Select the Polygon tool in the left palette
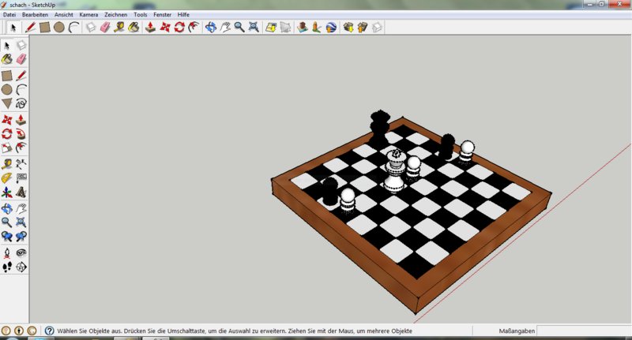The width and height of the screenshot is (632, 340). point(7,103)
